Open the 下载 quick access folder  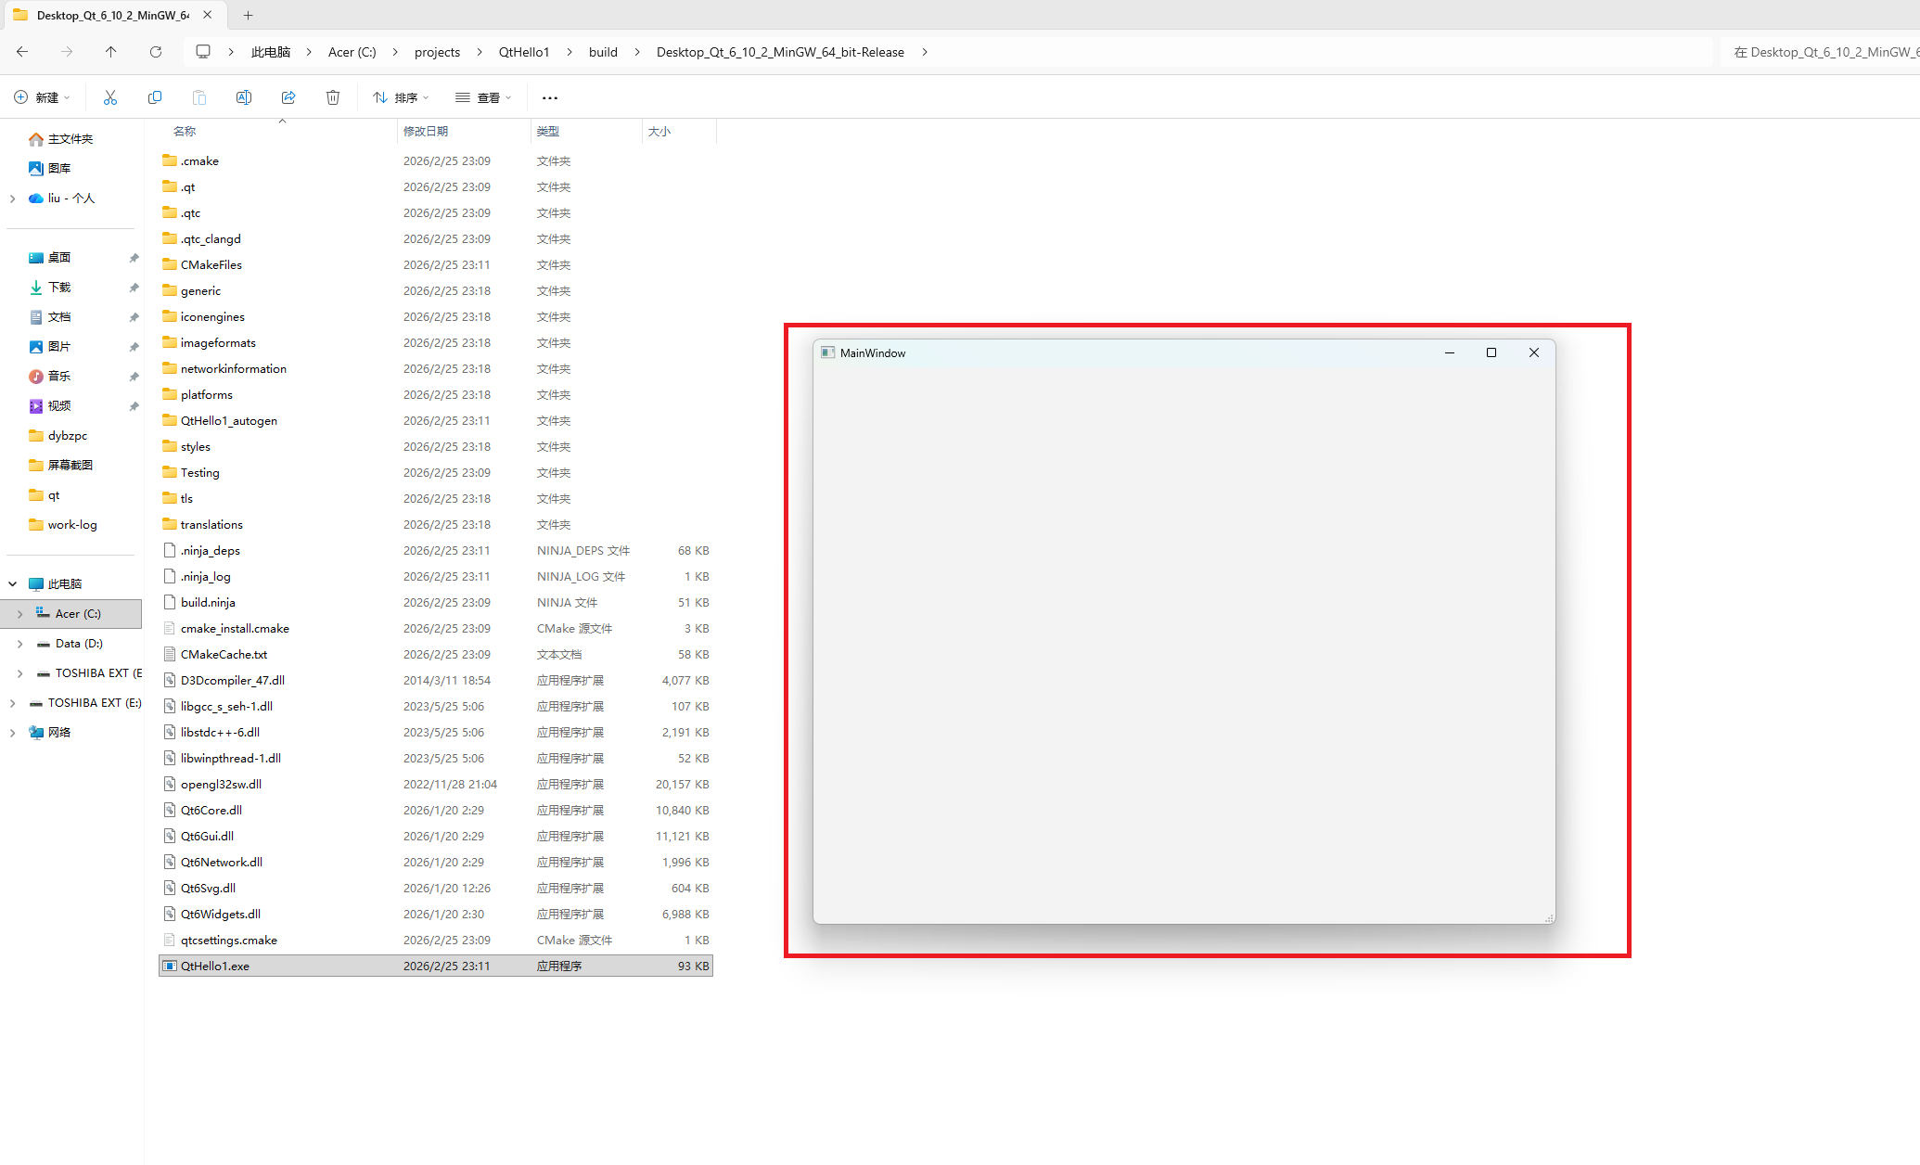pyautogui.click(x=59, y=288)
